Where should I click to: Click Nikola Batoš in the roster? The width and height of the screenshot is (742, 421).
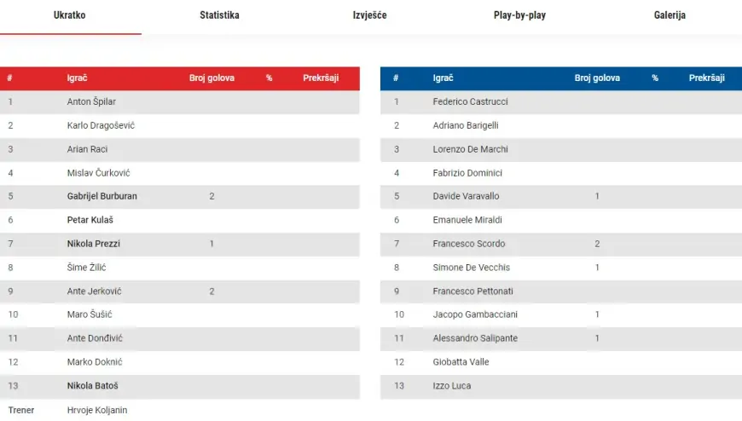pos(92,386)
